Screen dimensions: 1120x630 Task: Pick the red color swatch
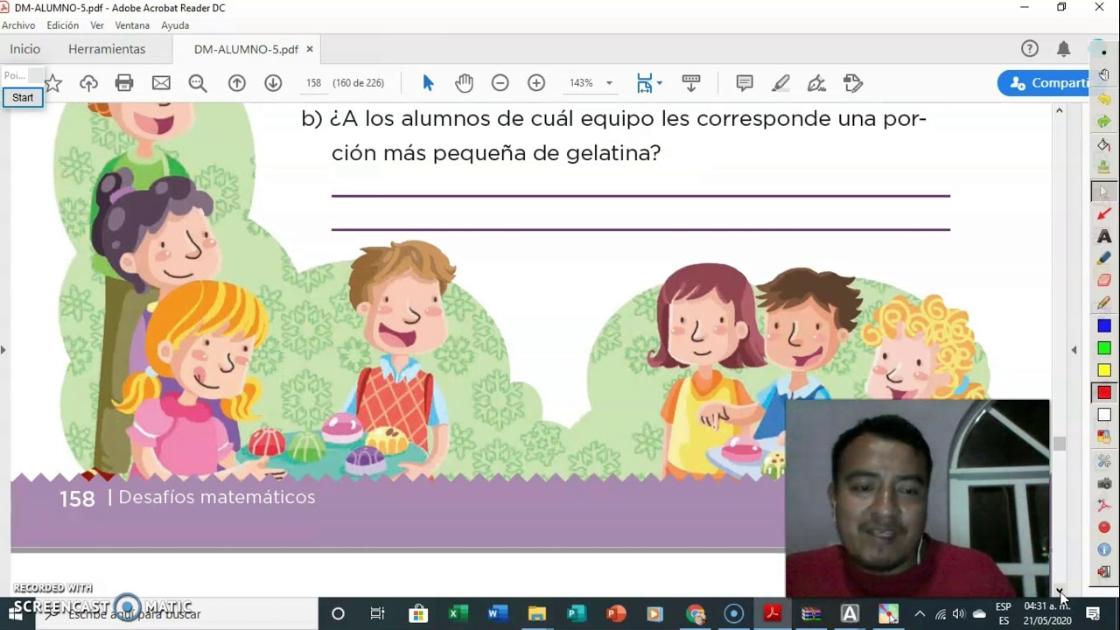(x=1104, y=393)
